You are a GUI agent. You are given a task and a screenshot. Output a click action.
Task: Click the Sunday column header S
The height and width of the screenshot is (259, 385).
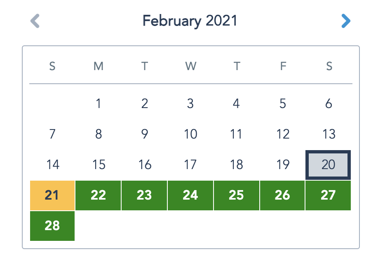click(52, 66)
